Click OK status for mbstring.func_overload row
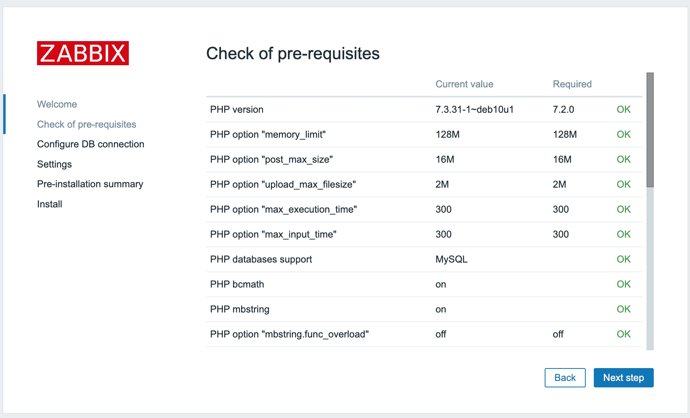 coord(624,334)
